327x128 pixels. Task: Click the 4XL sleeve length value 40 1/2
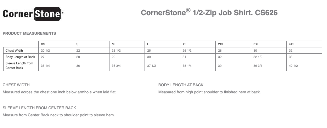pos(293,66)
